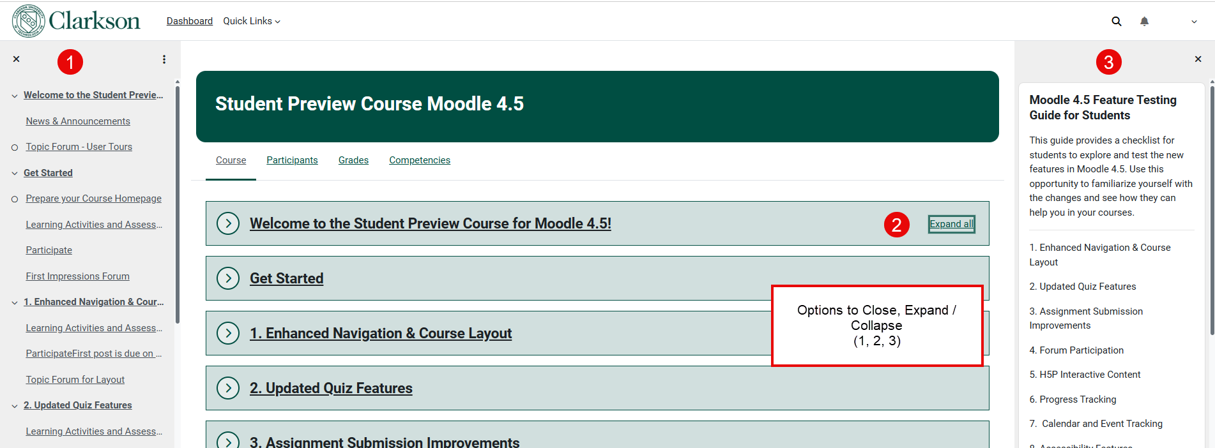Open the notifications bell
This screenshot has width=1215, height=448.
point(1144,21)
